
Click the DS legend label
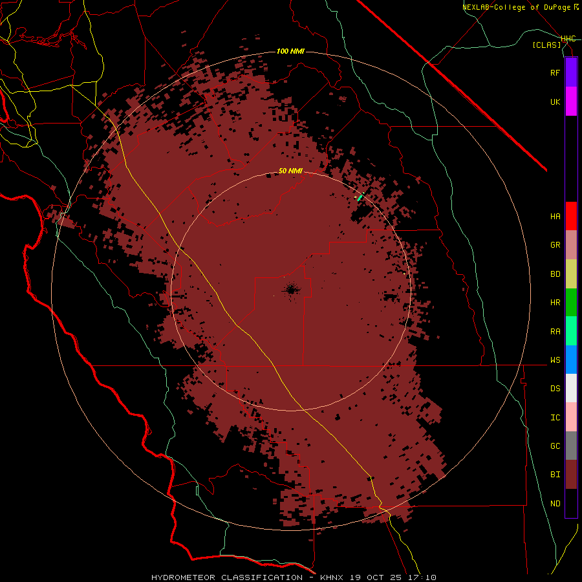click(x=555, y=389)
